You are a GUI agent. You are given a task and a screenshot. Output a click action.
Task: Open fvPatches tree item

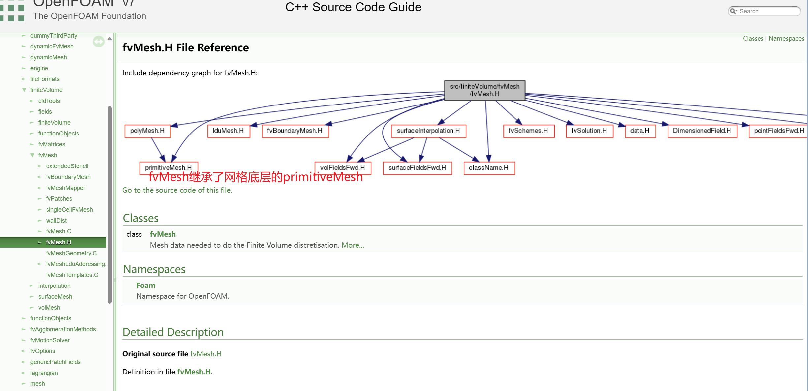point(59,199)
